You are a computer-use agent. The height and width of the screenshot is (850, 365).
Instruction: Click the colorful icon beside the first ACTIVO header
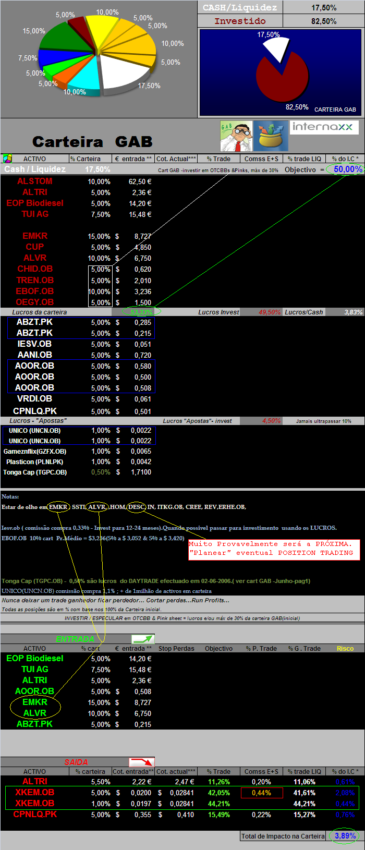(7, 159)
